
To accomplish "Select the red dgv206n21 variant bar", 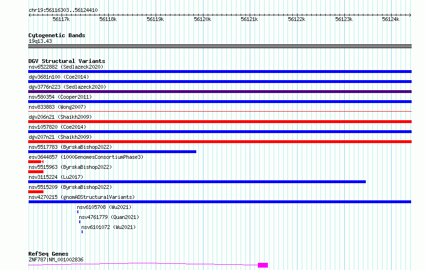I will tap(220, 122).
